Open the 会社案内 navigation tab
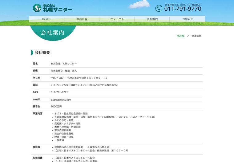The image size is (234, 164). pyautogui.click(x=152, y=19)
